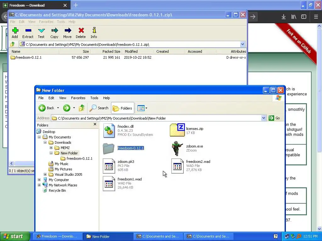Click the browser downloads arrow icon

tap(284, 17)
